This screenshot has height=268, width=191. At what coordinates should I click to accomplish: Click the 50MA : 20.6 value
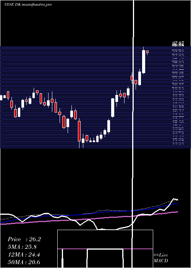(24, 262)
